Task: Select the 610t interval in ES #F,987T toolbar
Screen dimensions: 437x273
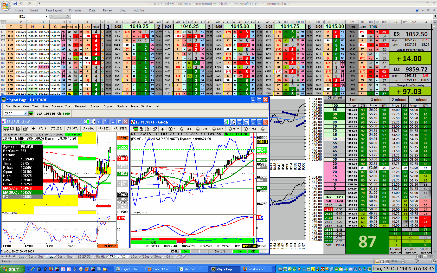Action: (x=218, y=129)
